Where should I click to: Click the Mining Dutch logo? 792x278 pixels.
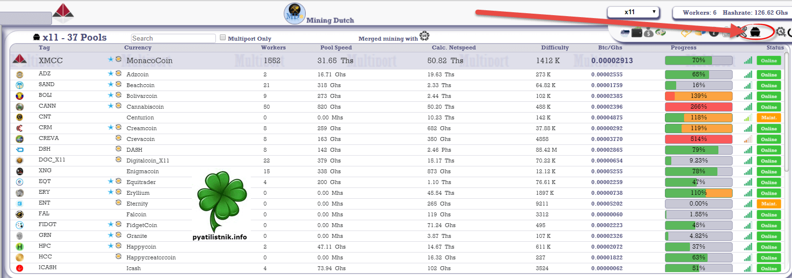coord(295,13)
